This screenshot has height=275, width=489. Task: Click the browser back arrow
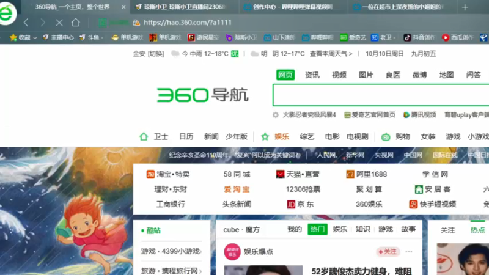pos(26,23)
